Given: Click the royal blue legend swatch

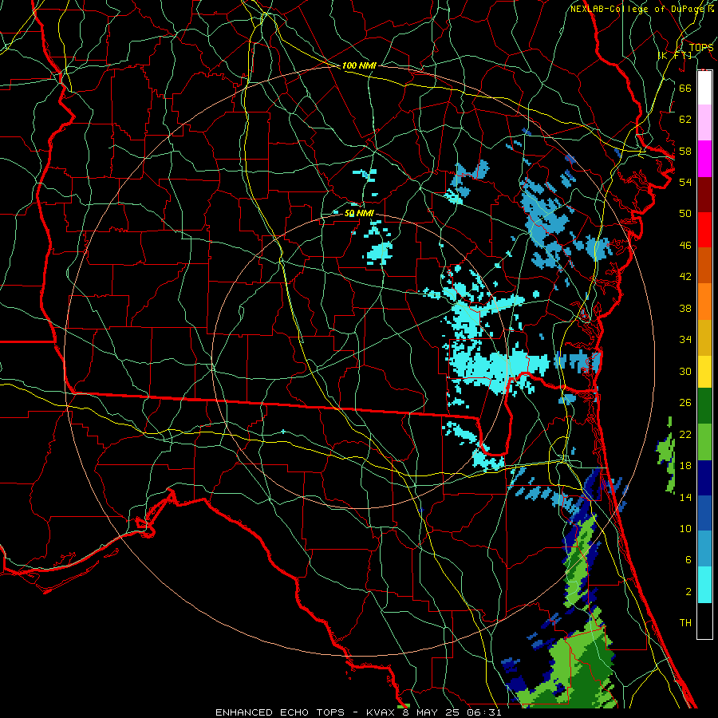Looking at the screenshot, I should click(704, 512).
